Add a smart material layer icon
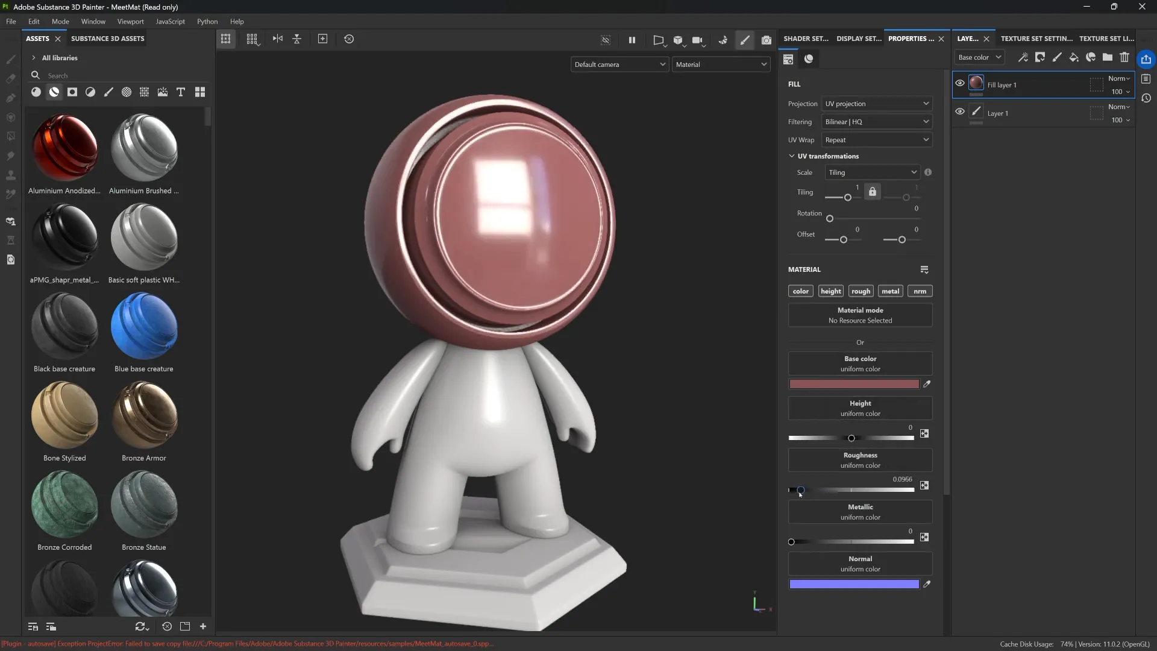The image size is (1157, 651). (1091, 57)
